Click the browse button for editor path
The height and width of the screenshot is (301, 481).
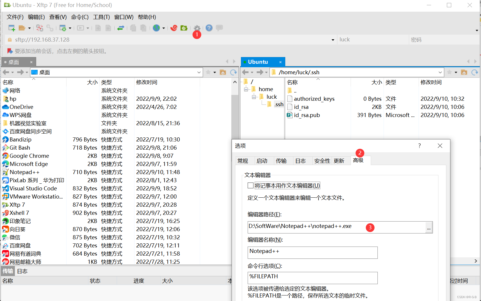428,227
